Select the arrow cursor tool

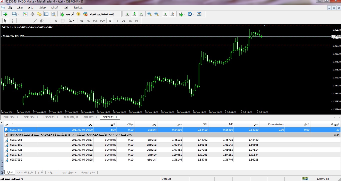click(x=5, y=21)
